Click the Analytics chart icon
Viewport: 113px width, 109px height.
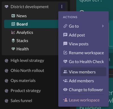tap(13, 32)
